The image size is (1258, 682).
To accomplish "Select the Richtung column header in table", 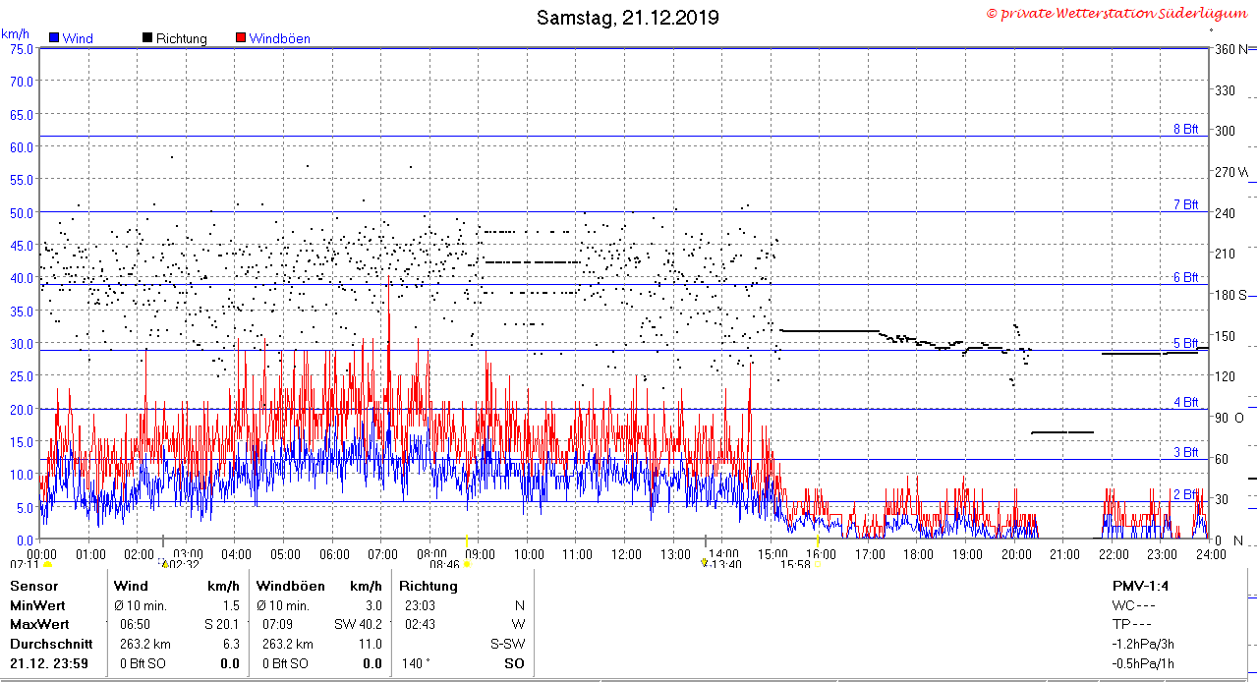I will [x=429, y=586].
